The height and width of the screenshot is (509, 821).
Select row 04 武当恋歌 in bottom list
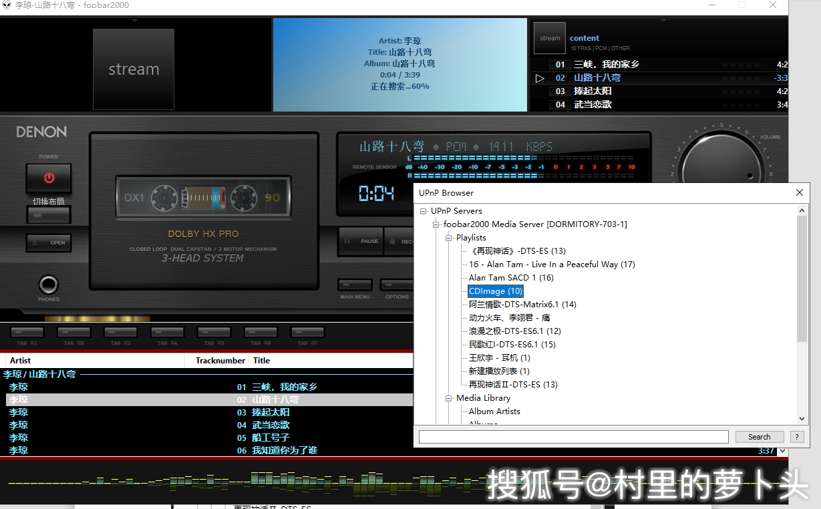210,425
